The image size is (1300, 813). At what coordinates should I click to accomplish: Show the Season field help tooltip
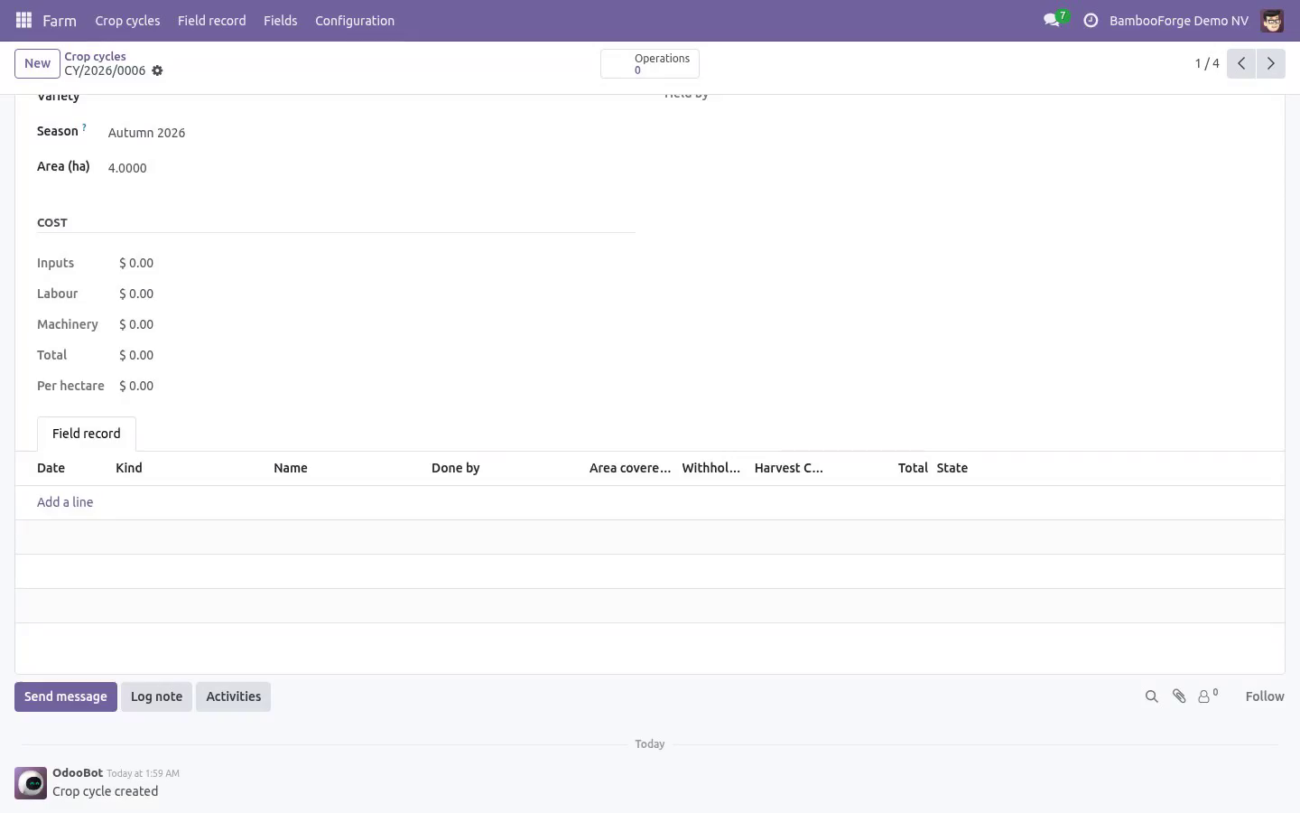pos(84,127)
